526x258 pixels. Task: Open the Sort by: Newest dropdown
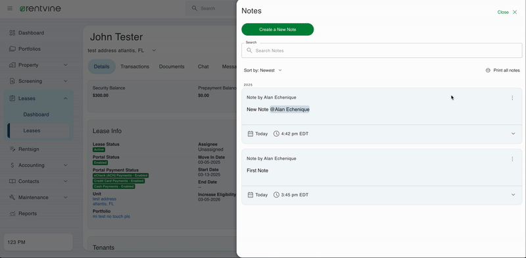point(262,70)
